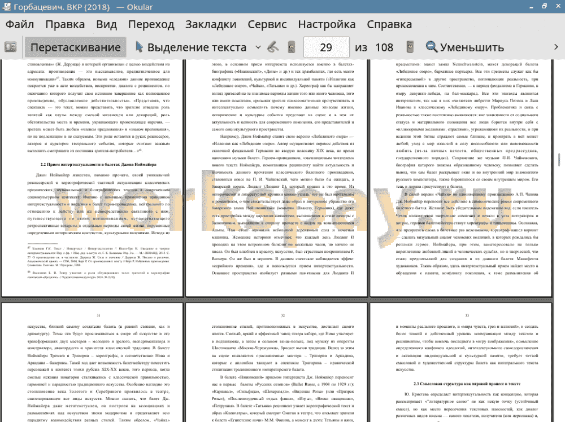Close the Okular window
The height and width of the screenshot is (422, 565).
[x=558, y=6]
